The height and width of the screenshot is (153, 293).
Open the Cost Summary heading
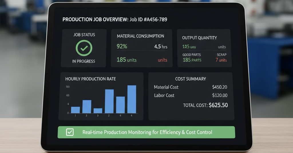[x=190, y=79]
